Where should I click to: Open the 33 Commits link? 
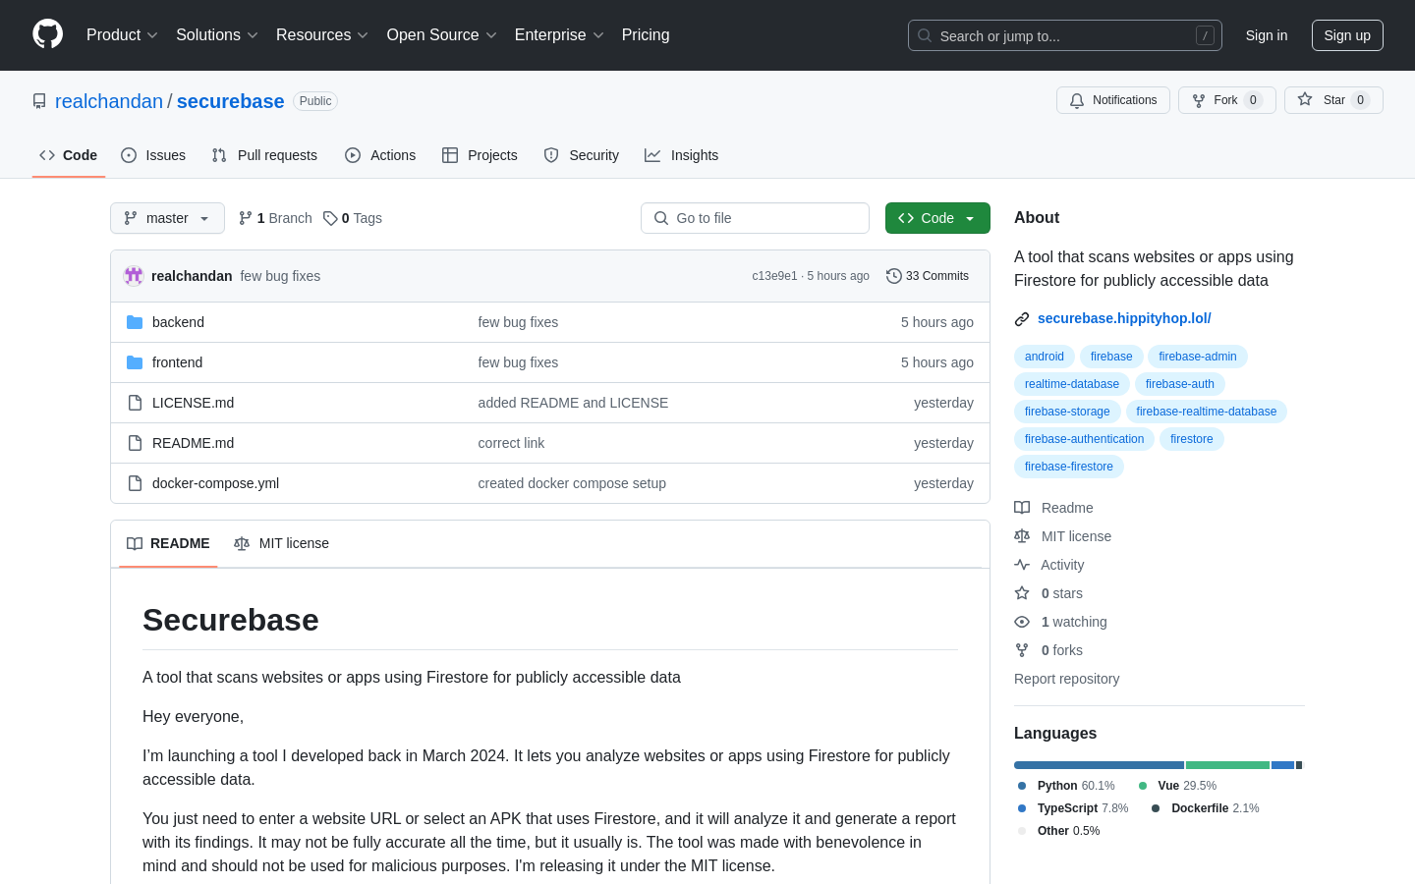pos(928,276)
